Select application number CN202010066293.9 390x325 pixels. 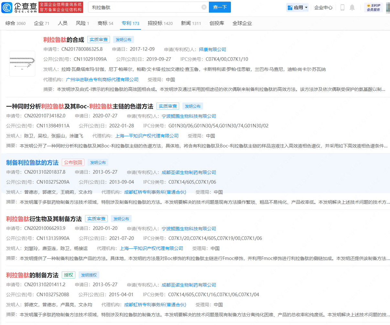pyautogui.click(x=45, y=228)
